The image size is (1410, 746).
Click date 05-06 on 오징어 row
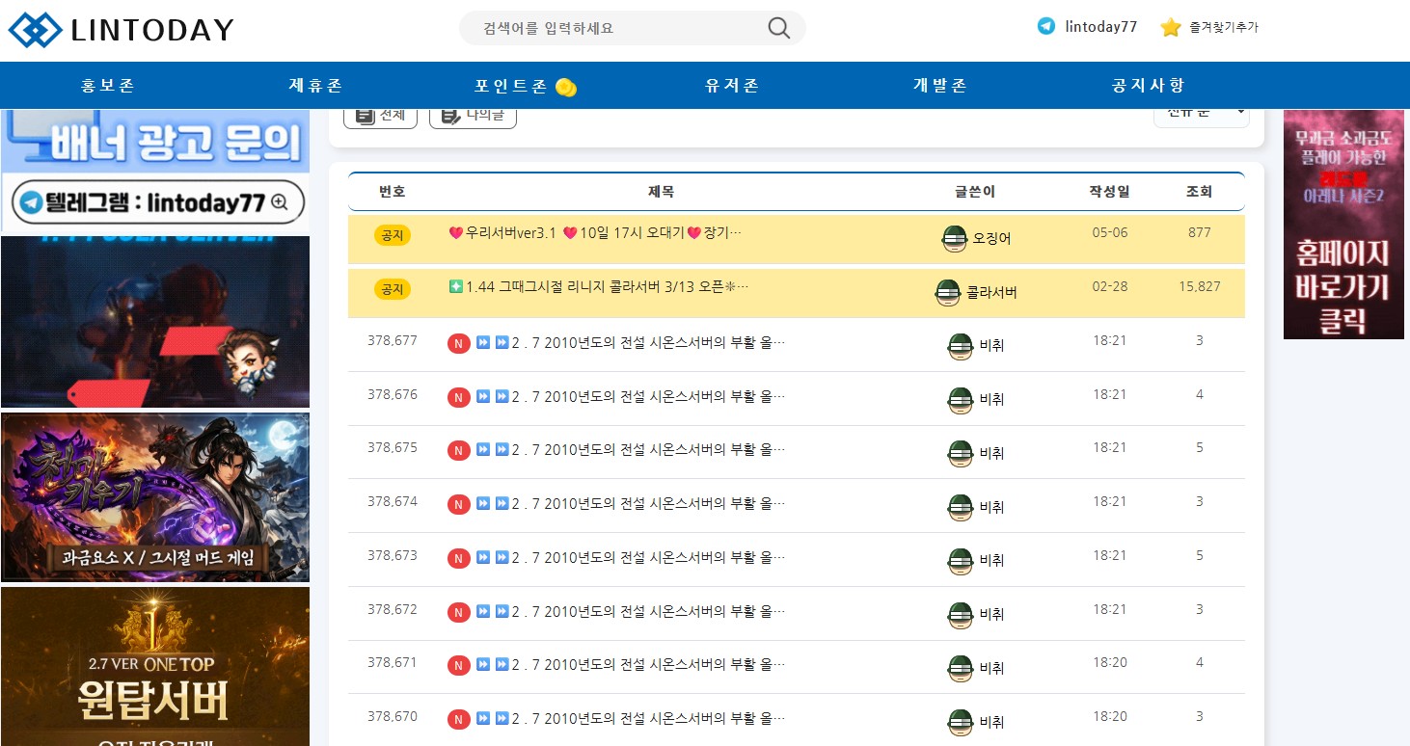pos(1110,232)
